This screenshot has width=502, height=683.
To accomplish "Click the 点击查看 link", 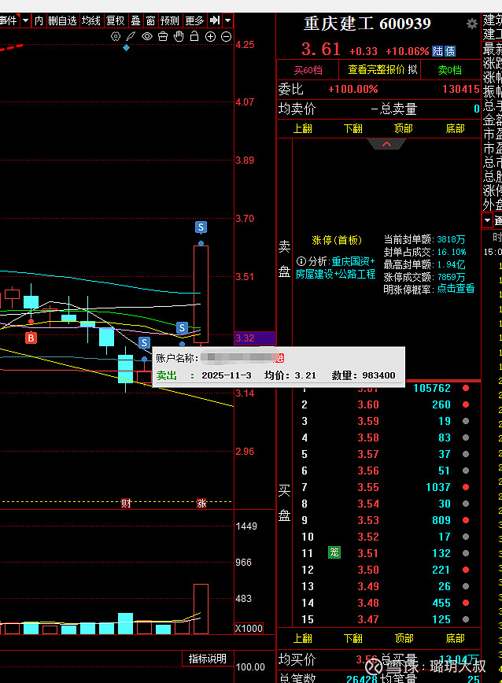I will pos(456,289).
